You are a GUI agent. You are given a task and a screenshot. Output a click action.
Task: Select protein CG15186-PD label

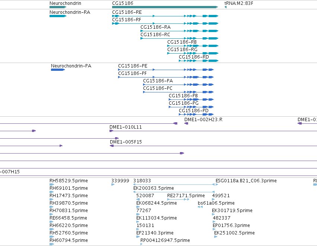pos(194,111)
